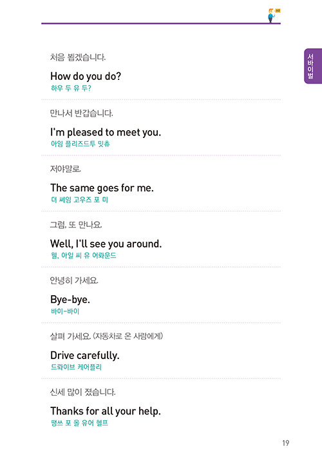Click 'Thanks for all your help.'
The image size is (322, 457).
[x=106, y=411]
